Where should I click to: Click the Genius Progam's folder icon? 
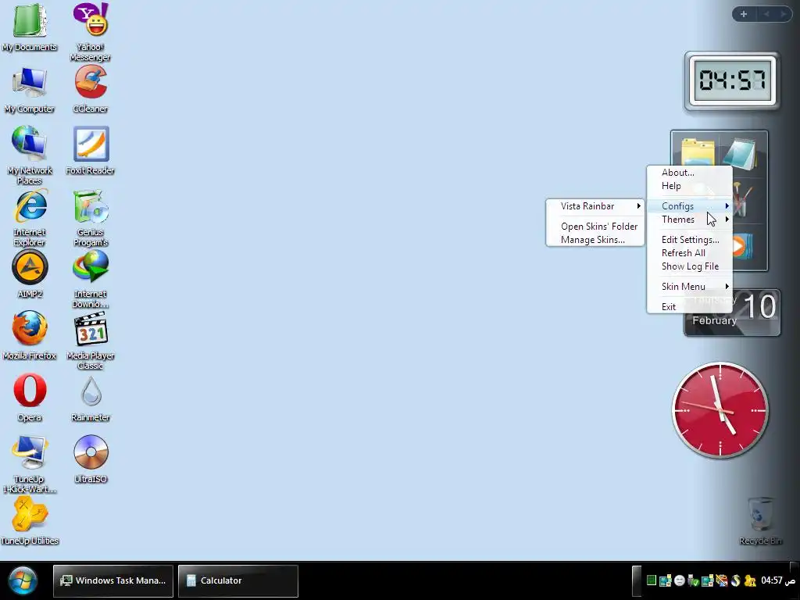(x=91, y=217)
